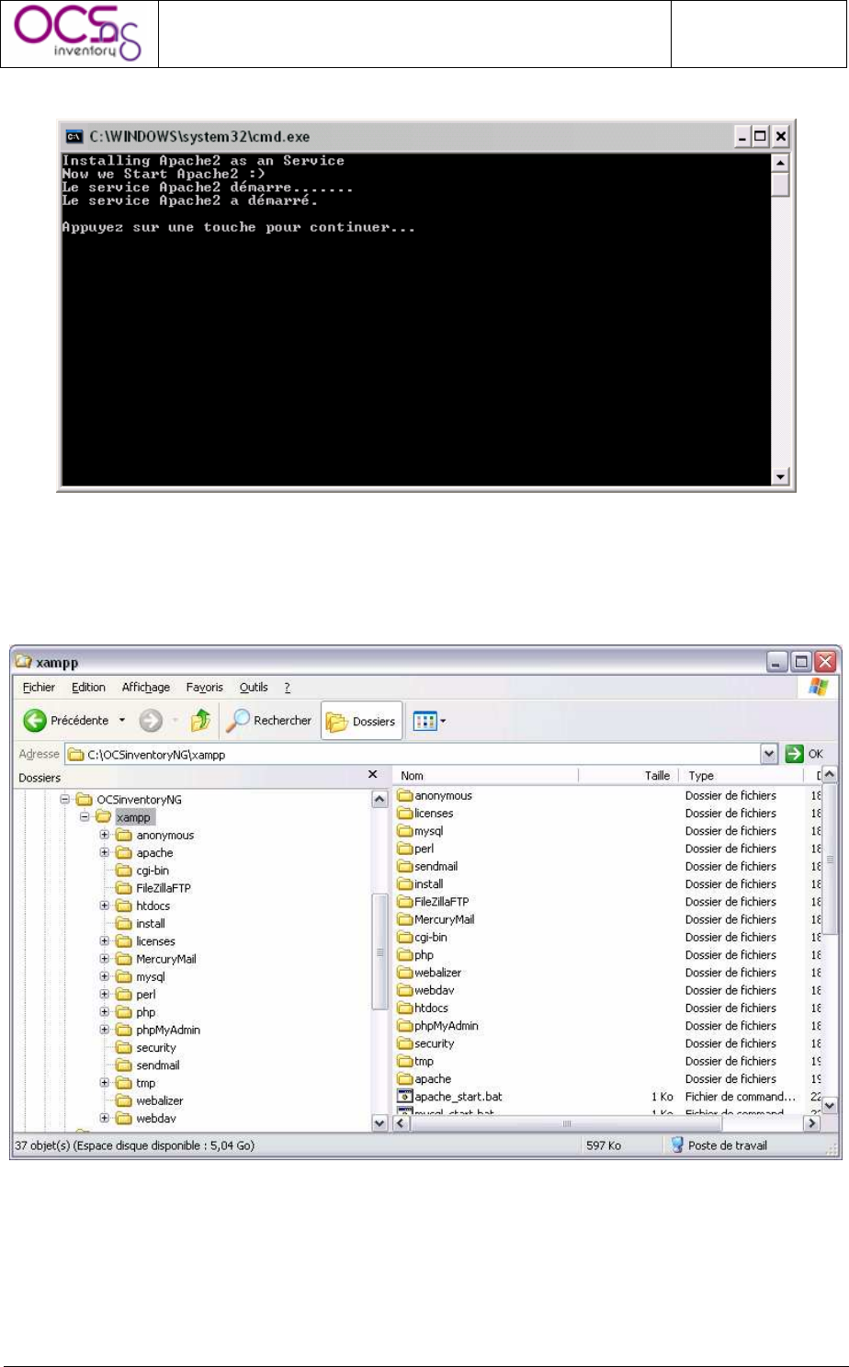Open the Outils menu

tap(254, 688)
